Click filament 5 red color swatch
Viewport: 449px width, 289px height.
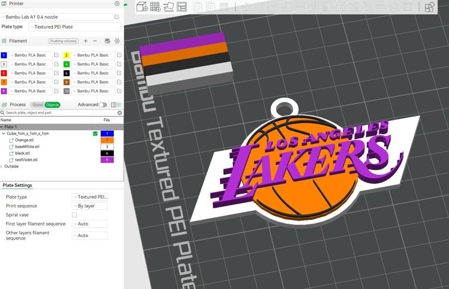pyautogui.click(x=4, y=73)
